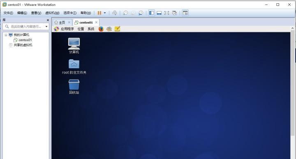Open the power options dropdown arrow

(x=105, y=13)
